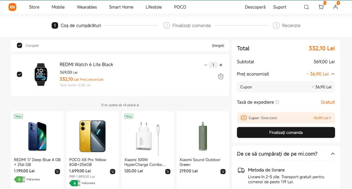Increase quantity with the plus button
The image size is (352, 189).
(x=221, y=65)
